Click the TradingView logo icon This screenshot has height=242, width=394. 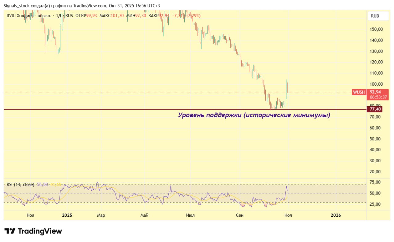pyautogui.click(x=10, y=231)
